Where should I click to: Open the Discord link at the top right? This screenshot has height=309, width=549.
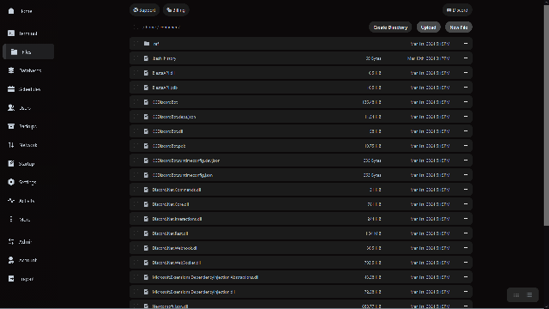point(457,10)
